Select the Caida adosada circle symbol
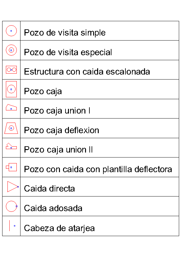The height and width of the screenshot is (257, 181). point(11,206)
